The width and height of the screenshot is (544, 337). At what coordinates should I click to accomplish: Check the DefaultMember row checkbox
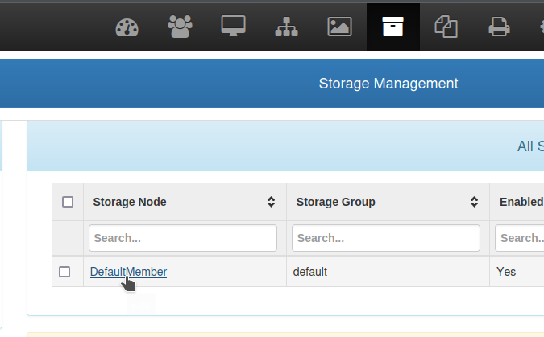[65, 272]
